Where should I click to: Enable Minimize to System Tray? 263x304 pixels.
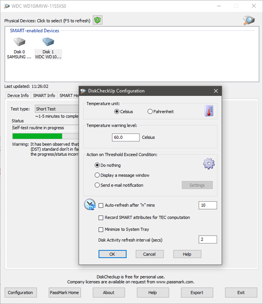[x=101, y=229]
